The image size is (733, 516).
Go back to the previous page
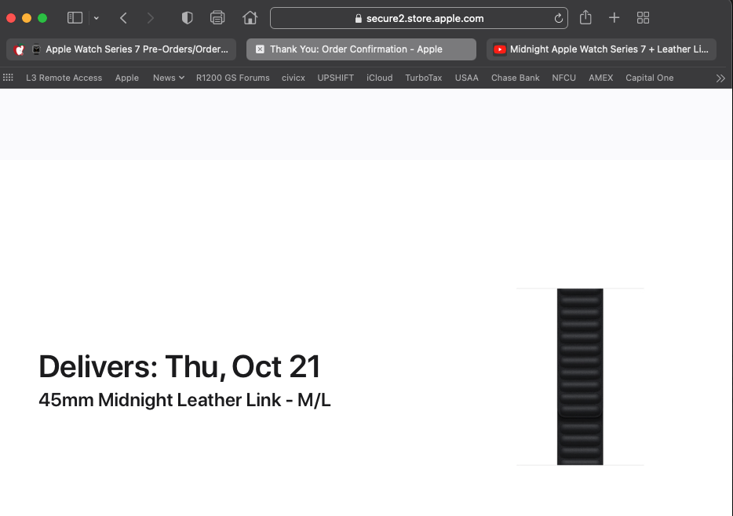(x=123, y=18)
